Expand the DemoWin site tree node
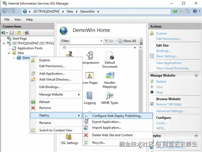This screenshot has height=152, width=202. [x=14, y=58]
